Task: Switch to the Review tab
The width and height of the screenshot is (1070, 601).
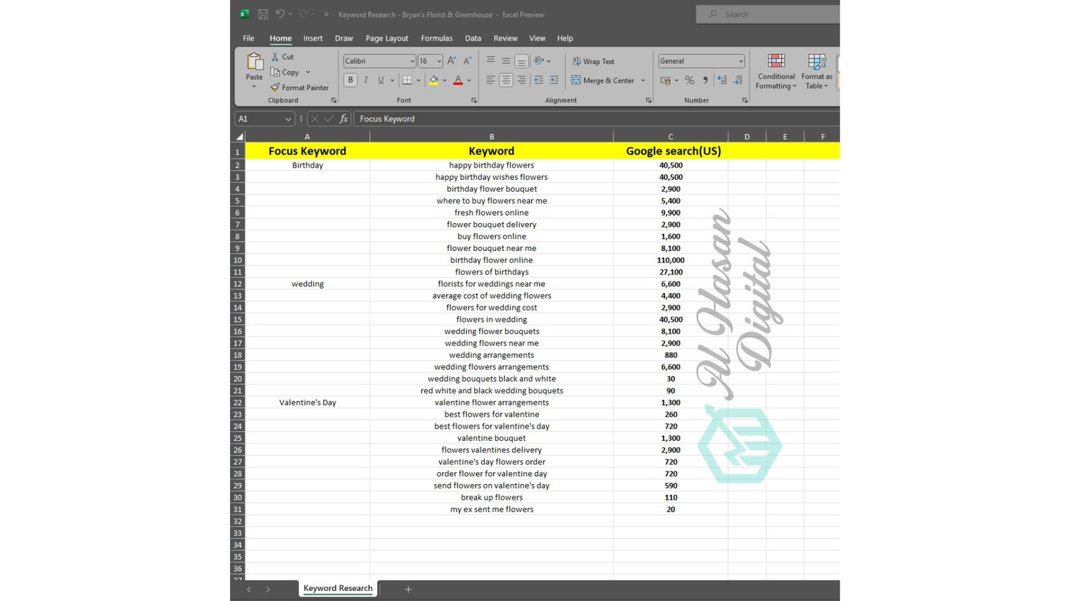Action: coord(506,38)
